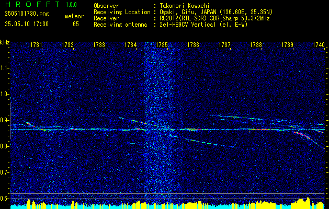Click the 1740 time axis marker
Screen dimensions: 329x209
tap(319, 45)
